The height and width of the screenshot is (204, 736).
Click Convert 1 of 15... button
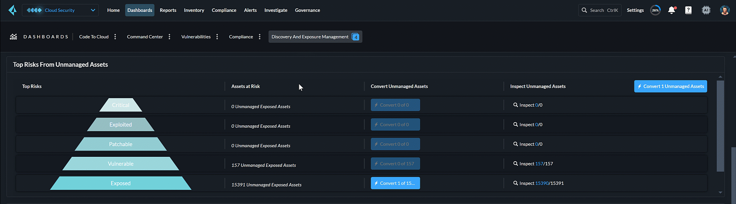(395, 183)
